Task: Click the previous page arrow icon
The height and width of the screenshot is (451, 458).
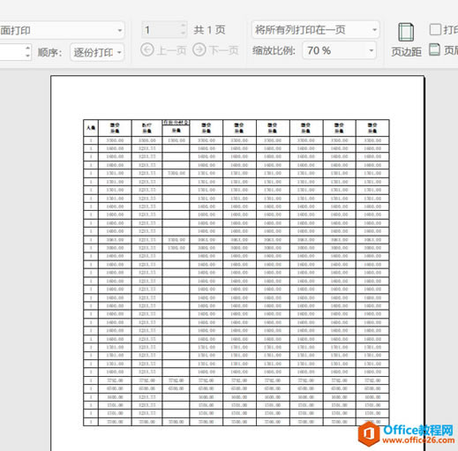Action: coord(147,49)
